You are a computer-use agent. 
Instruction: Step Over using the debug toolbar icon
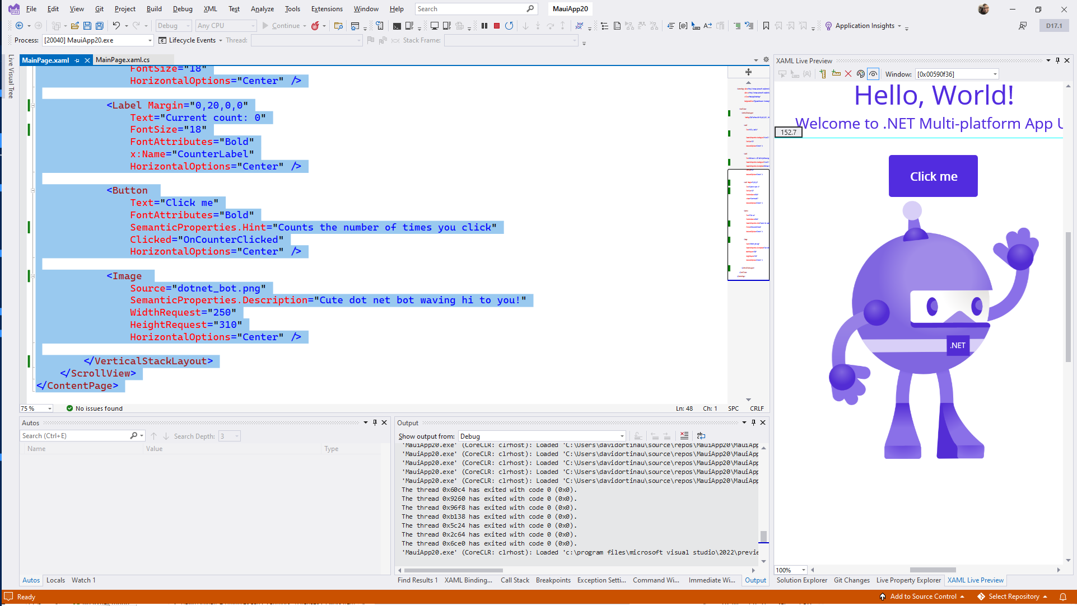pyautogui.click(x=551, y=26)
